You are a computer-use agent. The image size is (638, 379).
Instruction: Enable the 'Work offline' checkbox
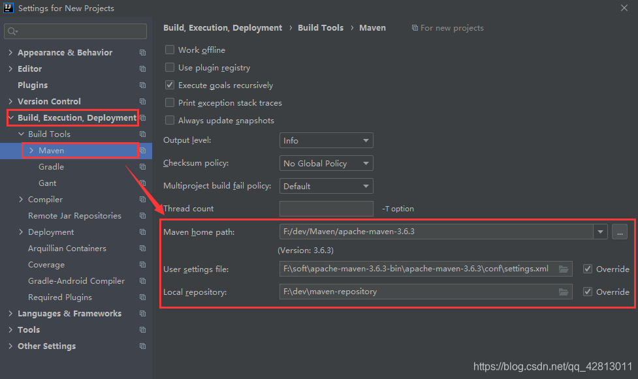point(169,50)
